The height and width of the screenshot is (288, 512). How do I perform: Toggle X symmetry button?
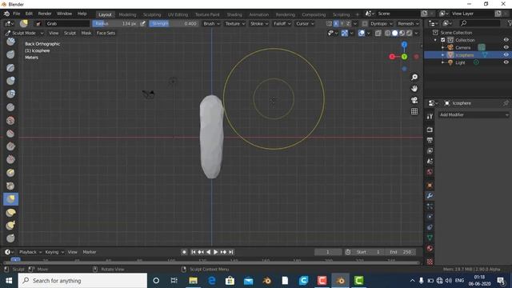(x=336, y=23)
